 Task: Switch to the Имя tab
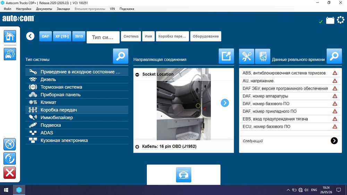(149, 36)
